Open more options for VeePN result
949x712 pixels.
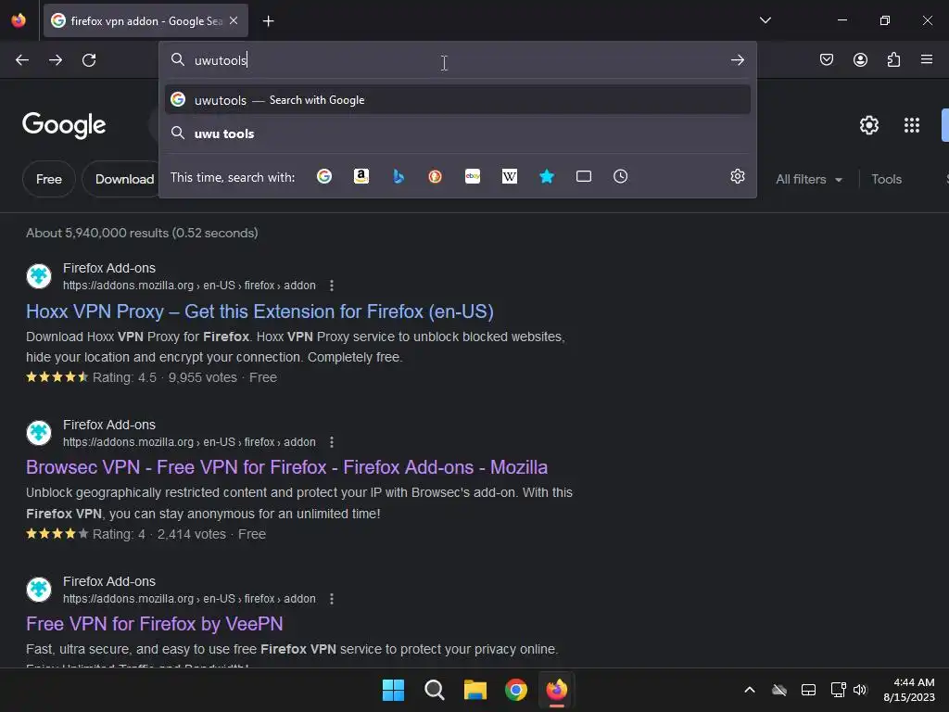[x=331, y=599]
